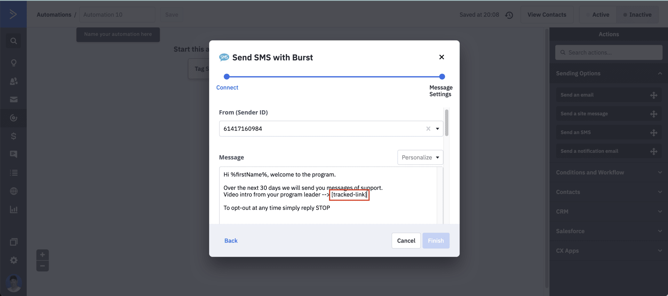This screenshot has width=668, height=296.
Task: Close the Send SMS with Burst dialog
Action: [442, 57]
